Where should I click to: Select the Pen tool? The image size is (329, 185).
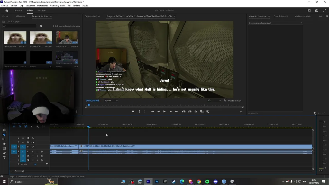coord(4,144)
